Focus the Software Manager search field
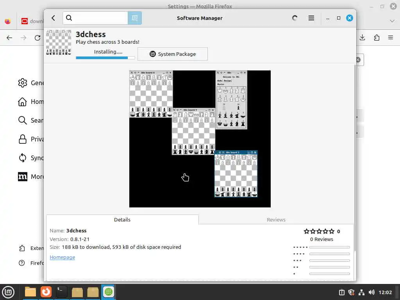The width and height of the screenshot is (400, 300). (95, 18)
